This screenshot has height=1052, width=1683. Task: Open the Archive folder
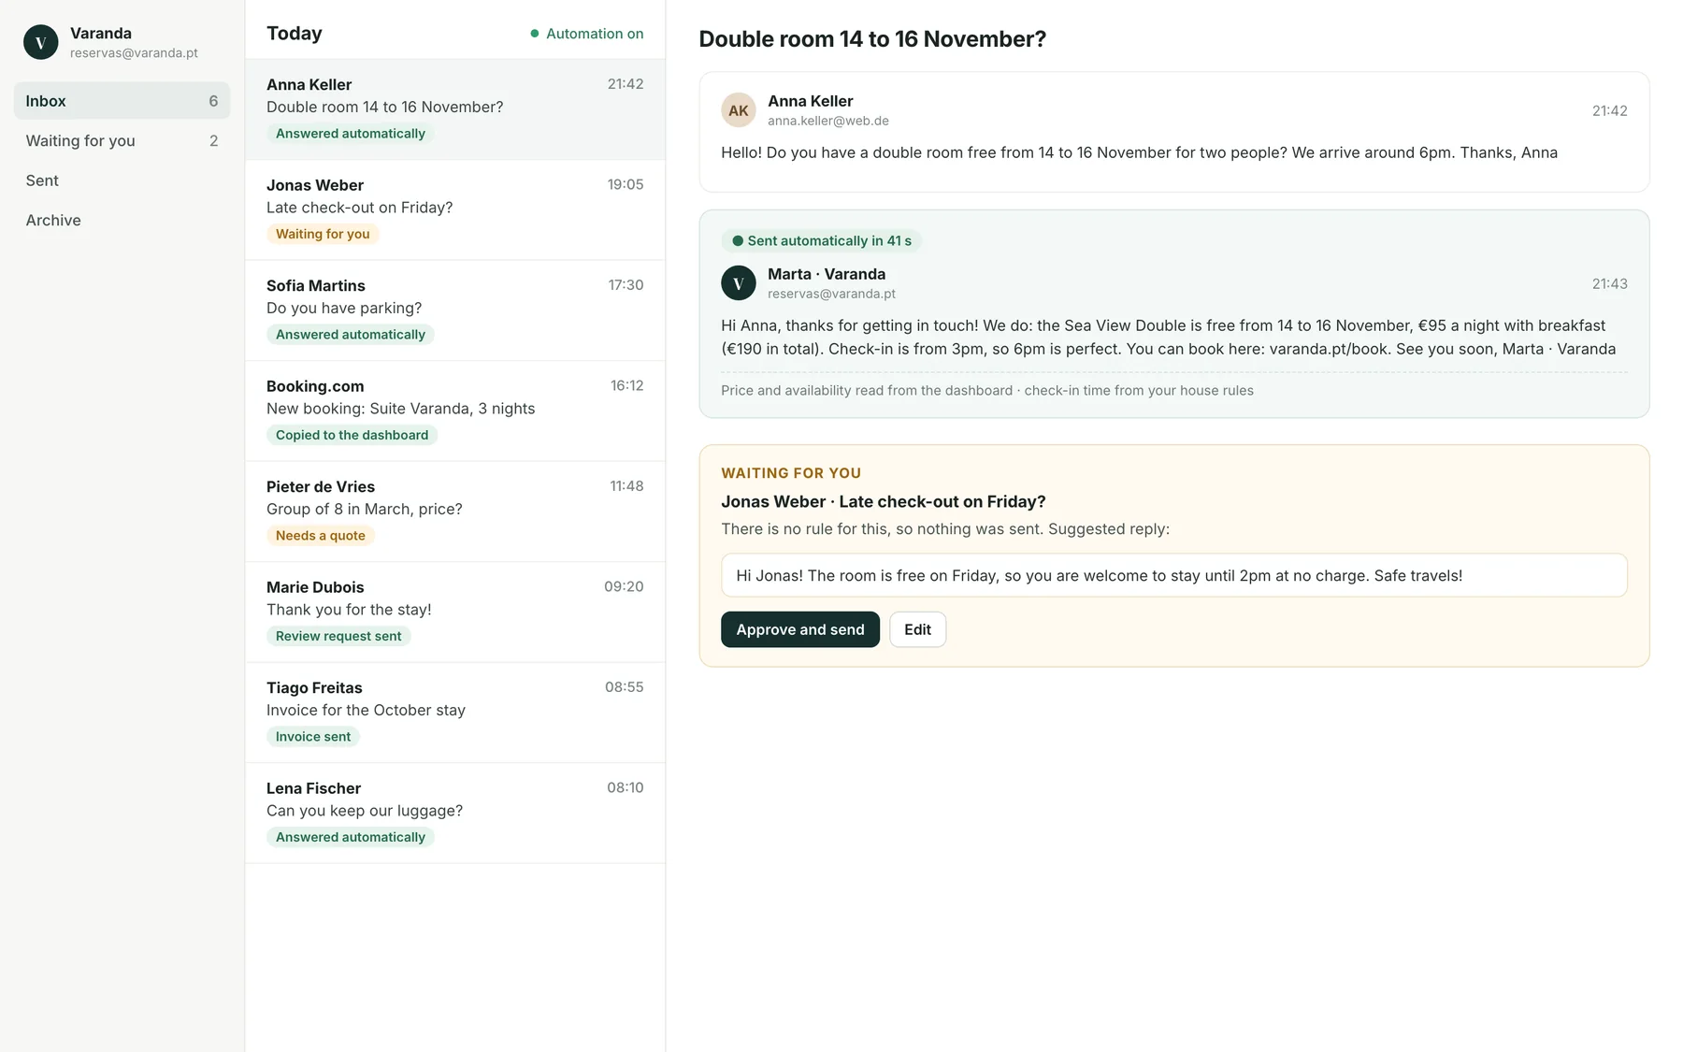click(122, 221)
